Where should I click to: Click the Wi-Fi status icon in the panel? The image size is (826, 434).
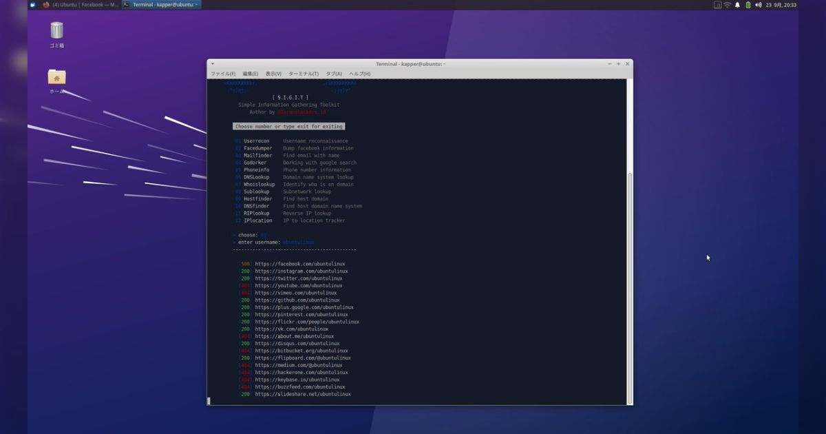(728, 3)
